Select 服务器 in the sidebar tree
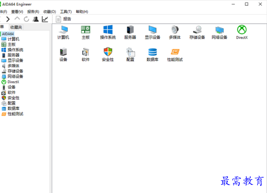The width and height of the screenshot is (267, 193). coord(10,55)
